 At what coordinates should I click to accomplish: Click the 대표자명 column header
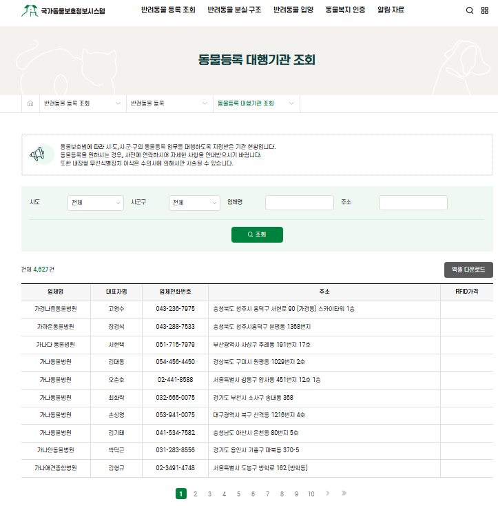[116, 292]
